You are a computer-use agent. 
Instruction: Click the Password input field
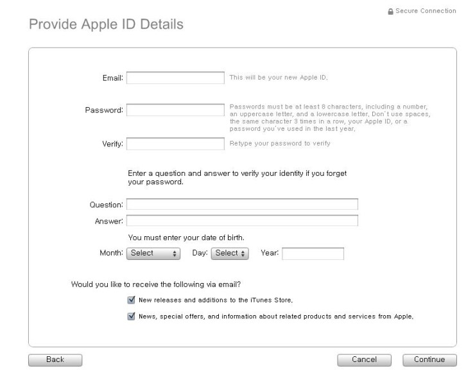(175, 110)
